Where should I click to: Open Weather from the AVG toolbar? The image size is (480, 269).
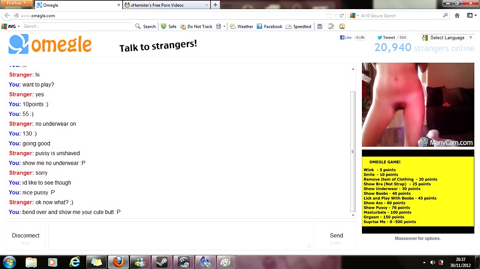pyautogui.click(x=241, y=26)
